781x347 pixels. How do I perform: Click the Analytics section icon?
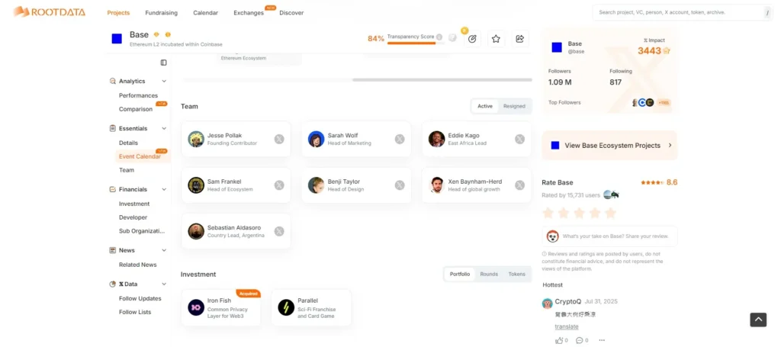[113, 81]
